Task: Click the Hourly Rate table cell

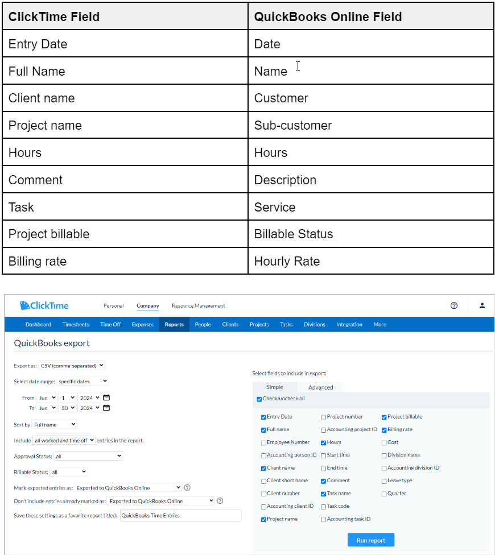Action: (371, 261)
